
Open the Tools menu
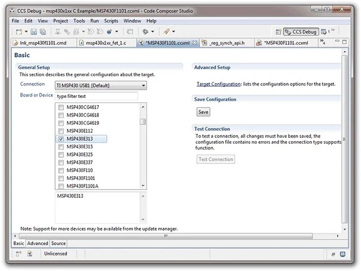[x=79, y=21]
